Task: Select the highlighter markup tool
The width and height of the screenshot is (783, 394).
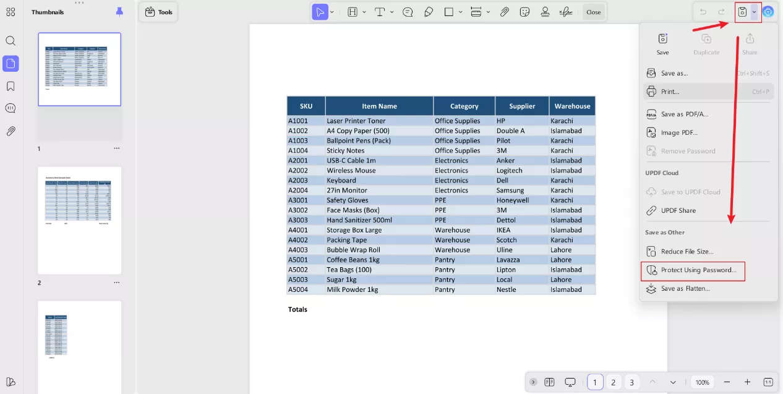Action: 353,12
